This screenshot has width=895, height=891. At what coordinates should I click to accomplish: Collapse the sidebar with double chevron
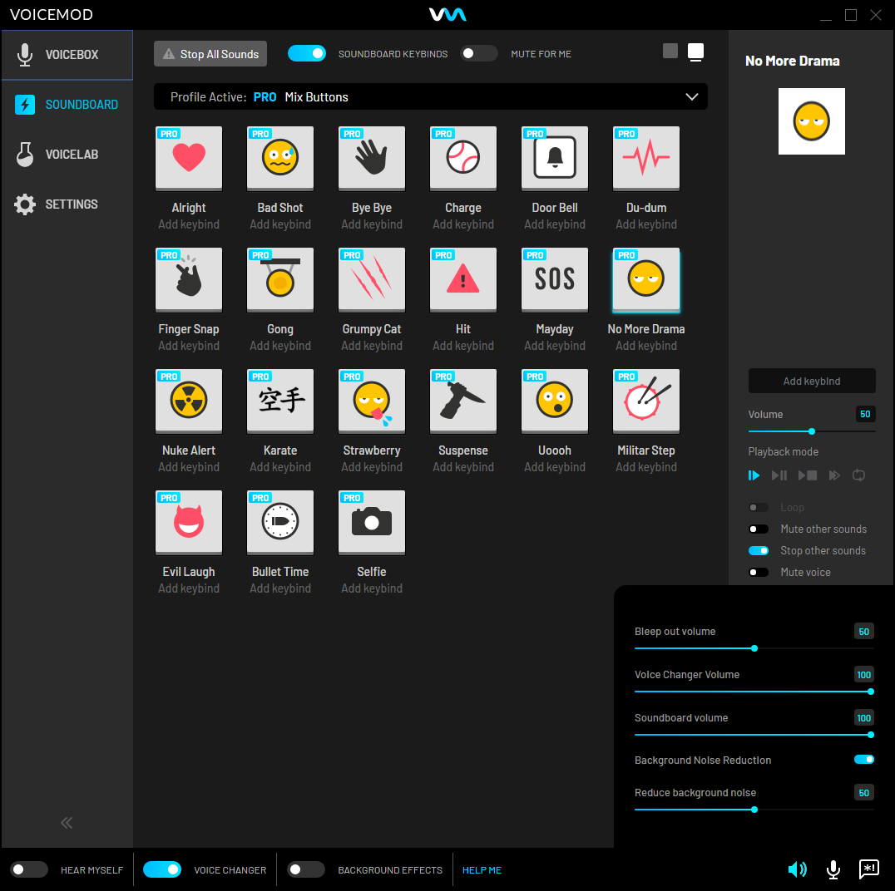67,823
